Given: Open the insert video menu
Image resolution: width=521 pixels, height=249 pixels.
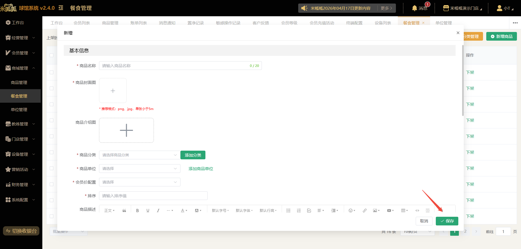Looking at the screenshot, I should pyautogui.click(x=390, y=211).
